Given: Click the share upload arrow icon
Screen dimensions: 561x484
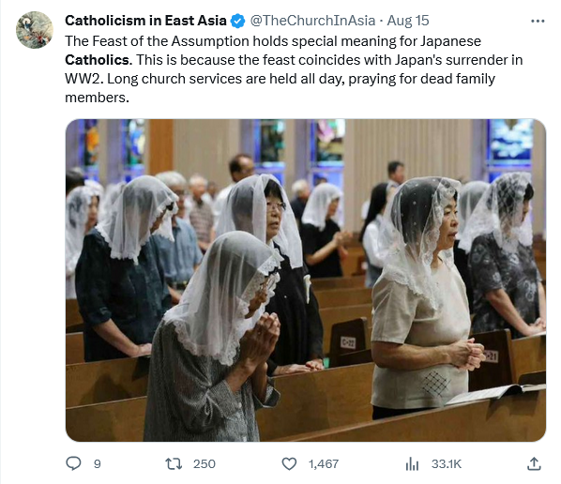Looking at the screenshot, I should point(534,463).
